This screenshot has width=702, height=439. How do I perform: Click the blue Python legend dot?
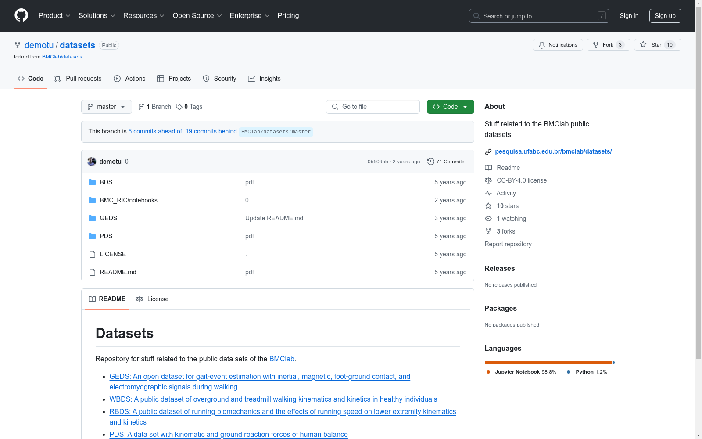point(569,372)
